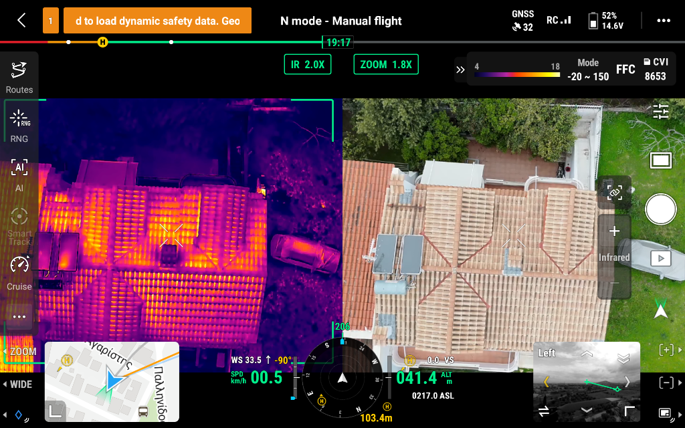Image resolution: width=685 pixels, height=428 pixels.
Task: Tap the IR 2.0X zoom indicator
Action: pyautogui.click(x=308, y=65)
